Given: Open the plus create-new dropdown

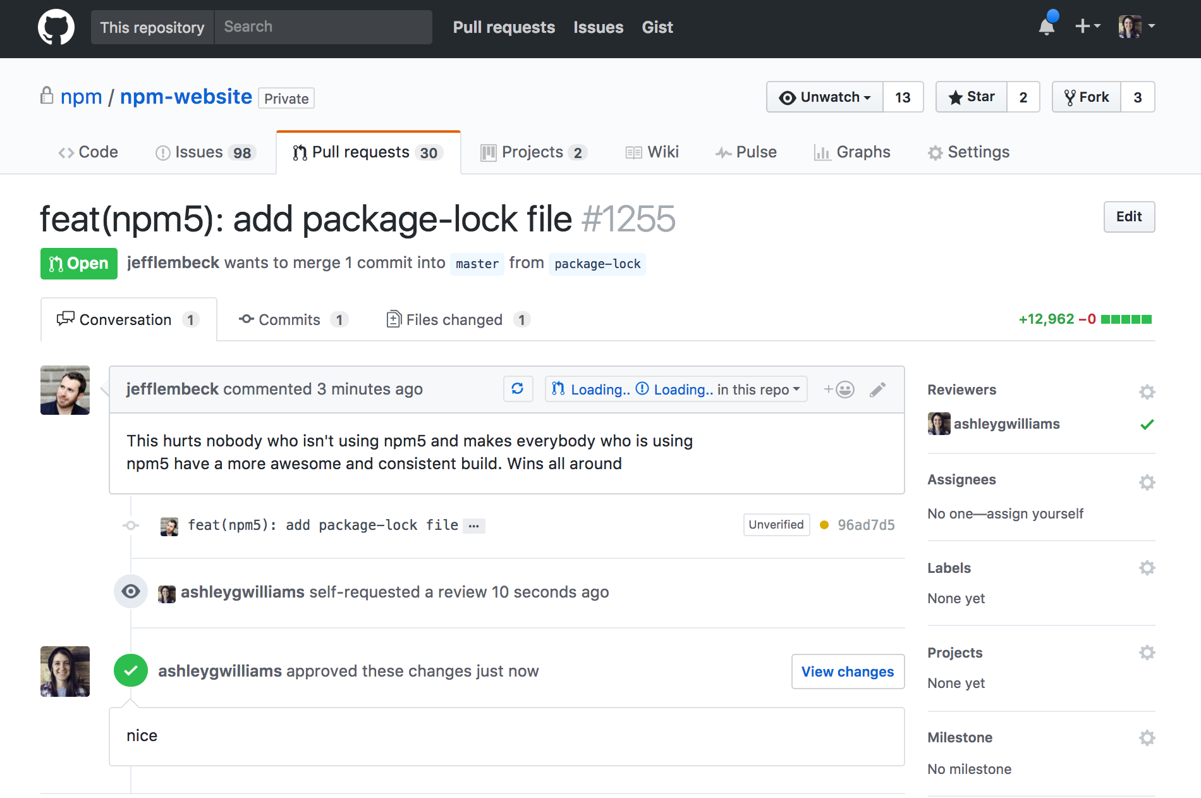Looking at the screenshot, I should pos(1087,27).
